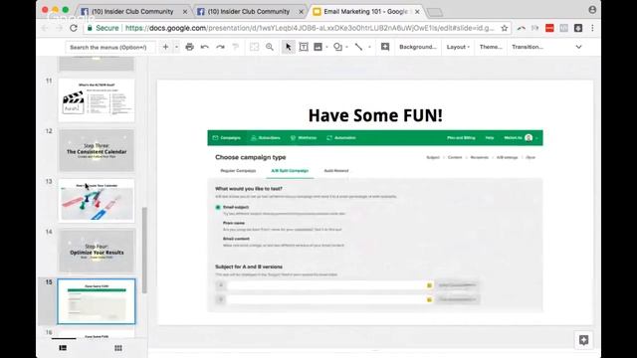The image size is (637, 358).
Task: Click the Have Some FUN! slide title
Action: (x=375, y=115)
